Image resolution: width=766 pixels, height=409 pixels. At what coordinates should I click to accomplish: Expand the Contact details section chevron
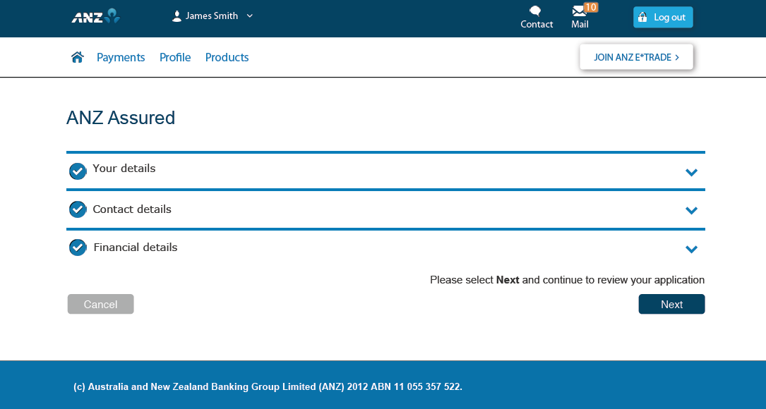pyautogui.click(x=691, y=210)
